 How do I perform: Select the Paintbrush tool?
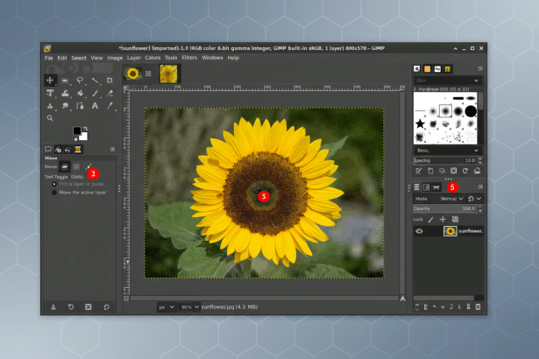tap(95, 93)
